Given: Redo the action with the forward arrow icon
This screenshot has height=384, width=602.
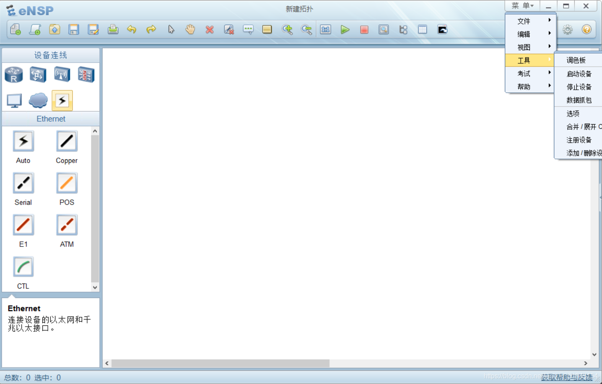Looking at the screenshot, I should click(x=151, y=29).
